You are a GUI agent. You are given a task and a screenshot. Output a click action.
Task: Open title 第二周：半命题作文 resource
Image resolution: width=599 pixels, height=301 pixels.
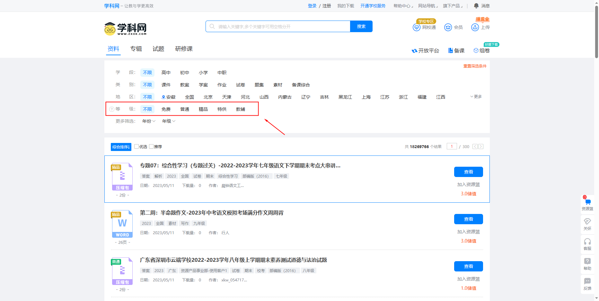click(212, 213)
